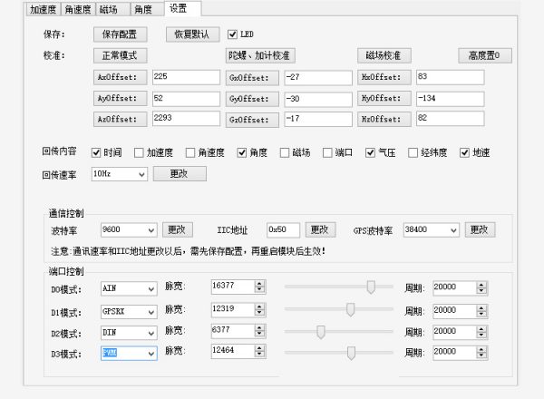Click the AxOffset value input field
This screenshot has width=544, height=399.
(x=186, y=78)
